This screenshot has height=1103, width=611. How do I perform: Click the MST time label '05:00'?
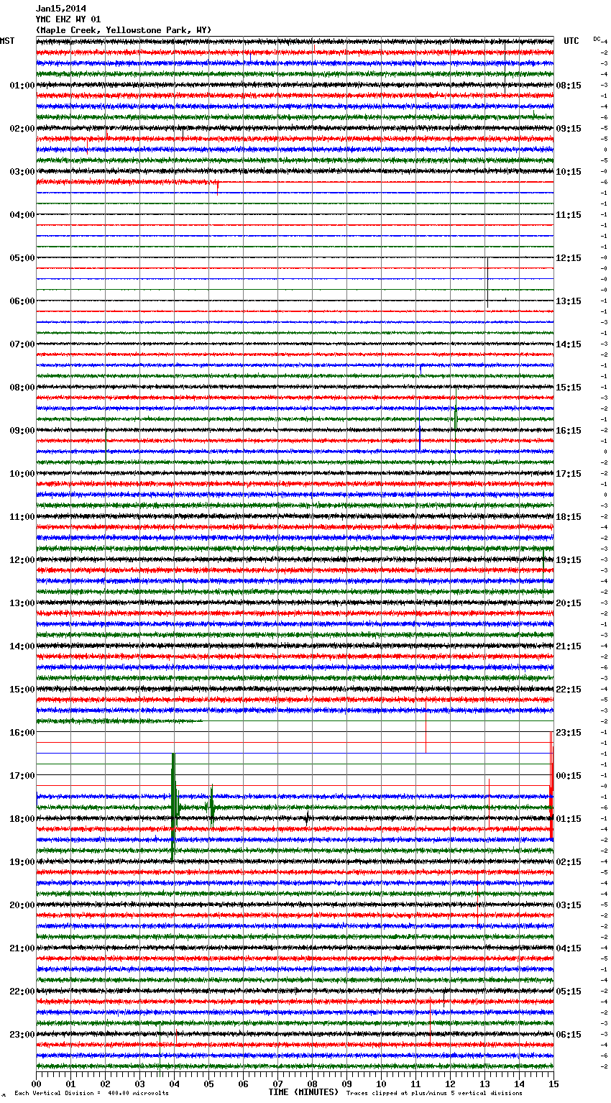click(x=22, y=258)
